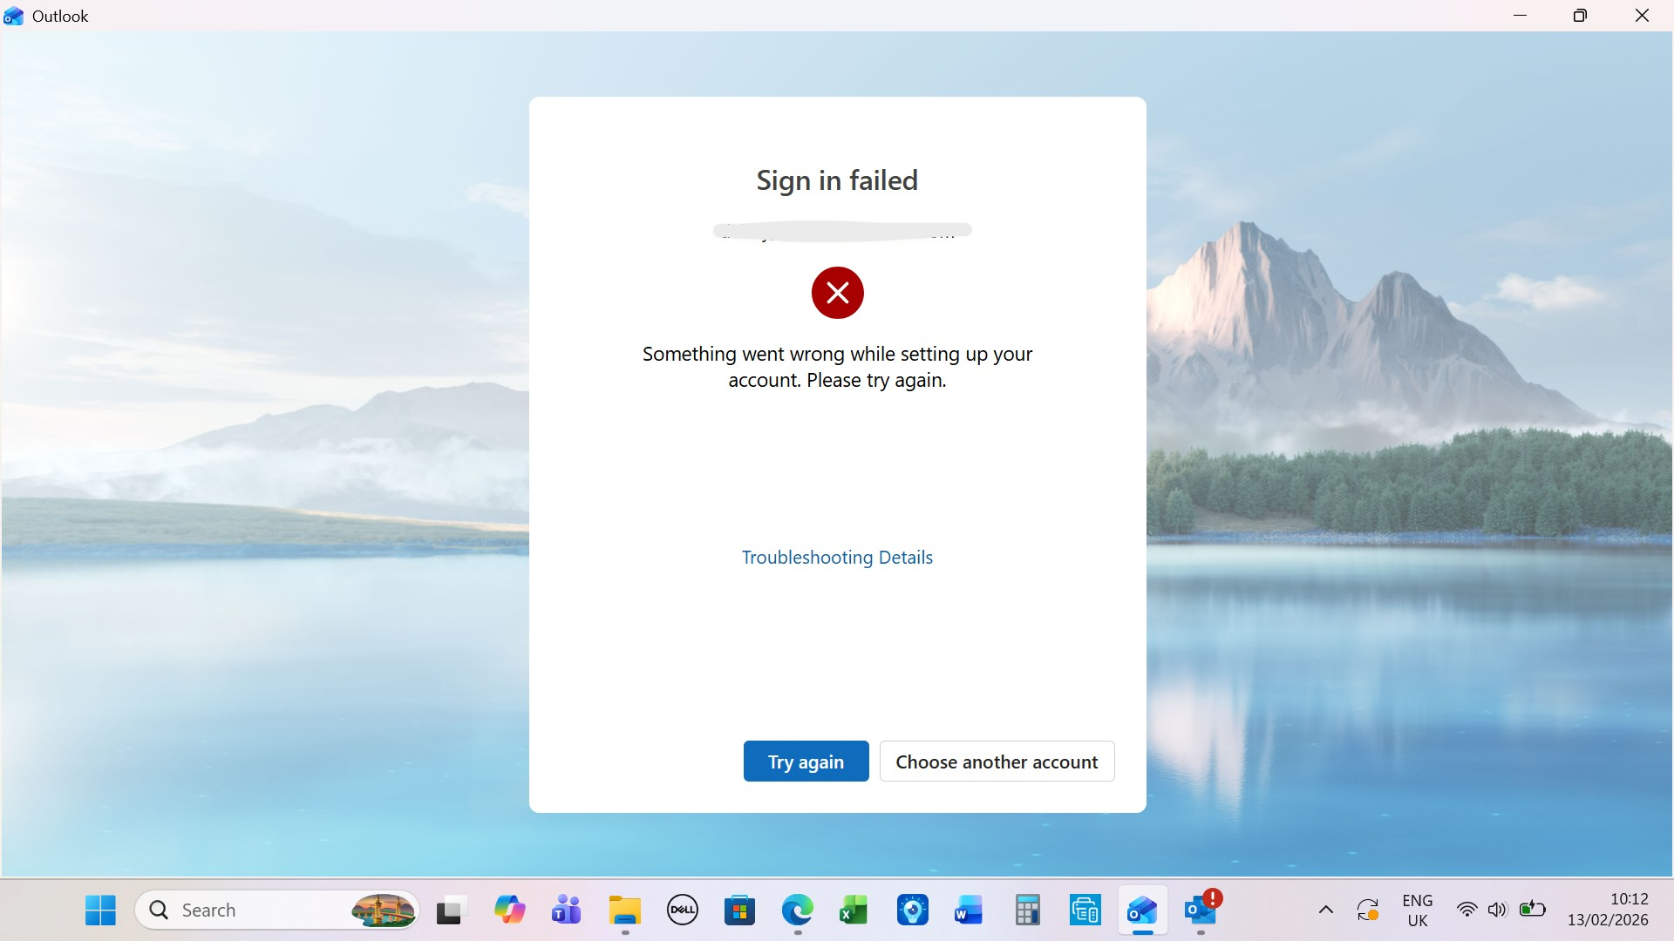Open the Dell app icon
The width and height of the screenshot is (1674, 941).
point(682,911)
